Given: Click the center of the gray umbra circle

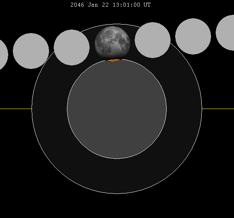Looking at the screenshot, I should click(117, 109).
